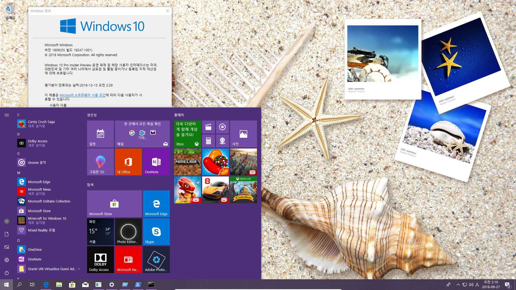Open the 내 Office tile
Image resolution: width=516 pixels, height=290 pixels.
128,162
